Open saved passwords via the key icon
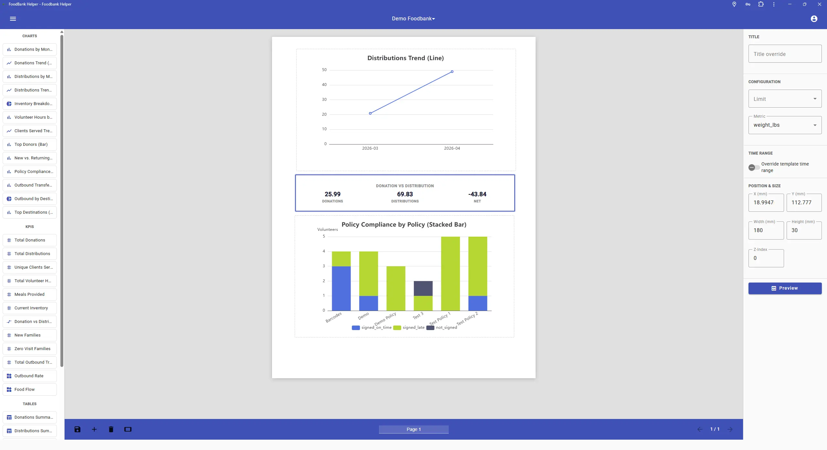The height and width of the screenshot is (450, 827). tap(747, 4)
